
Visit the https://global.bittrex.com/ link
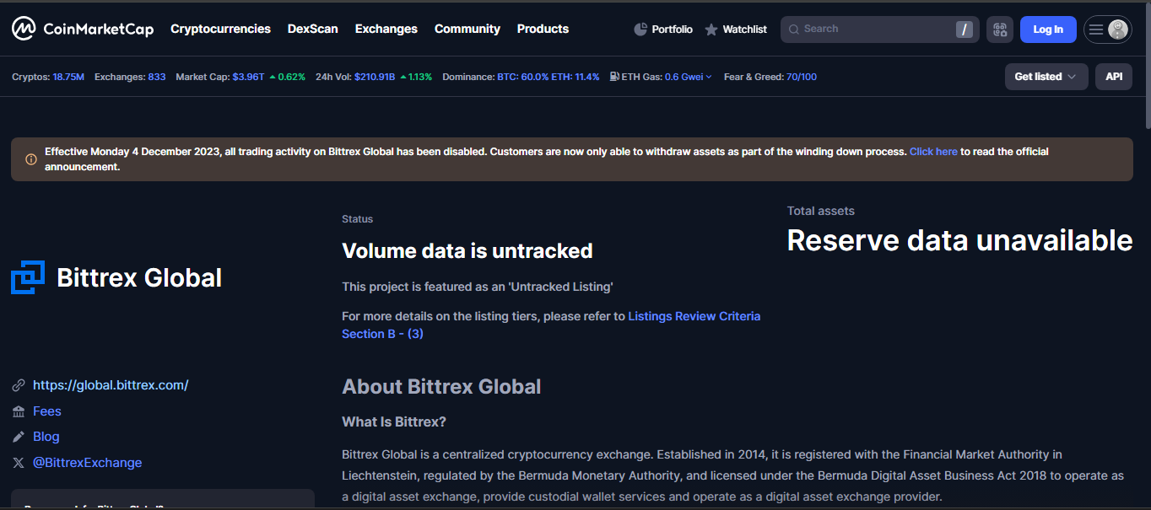tap(111, 385)
